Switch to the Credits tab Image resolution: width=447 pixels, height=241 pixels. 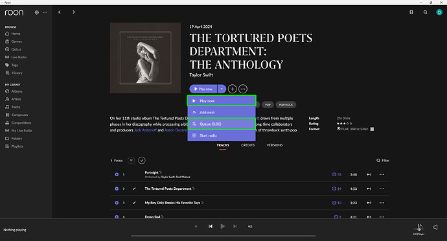coord(247,145)
